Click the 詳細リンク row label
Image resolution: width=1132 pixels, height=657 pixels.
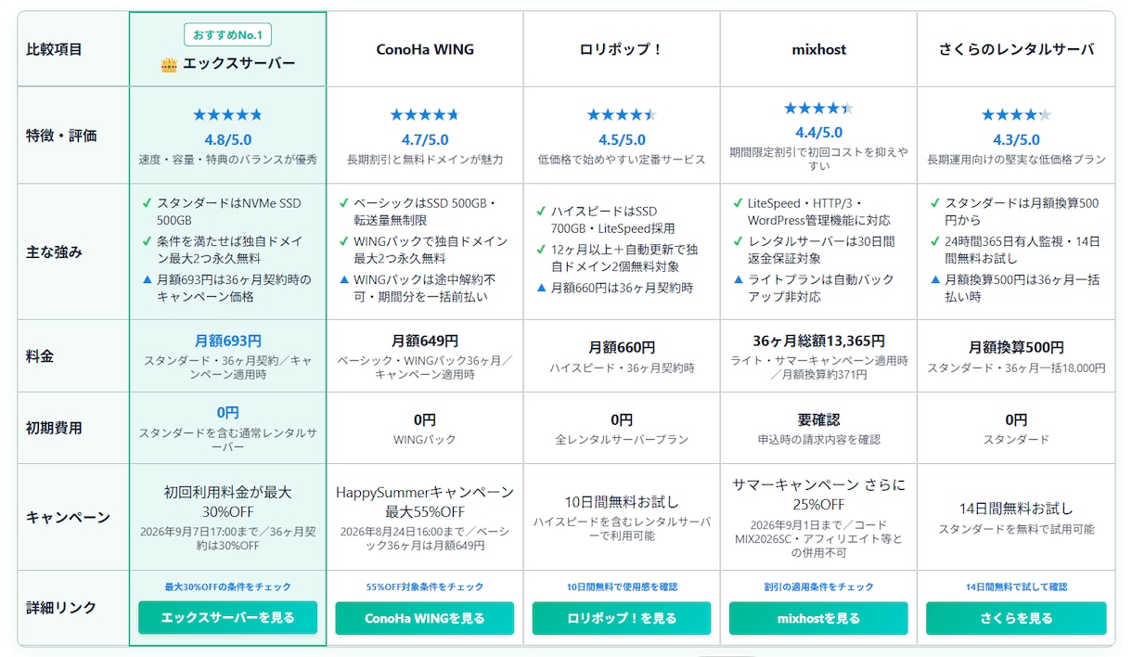pos(61,608)
